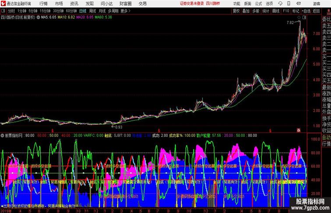This screenshot has width=331, height=213.
Task: Expand the 更多 periods list
Action: 126,11
